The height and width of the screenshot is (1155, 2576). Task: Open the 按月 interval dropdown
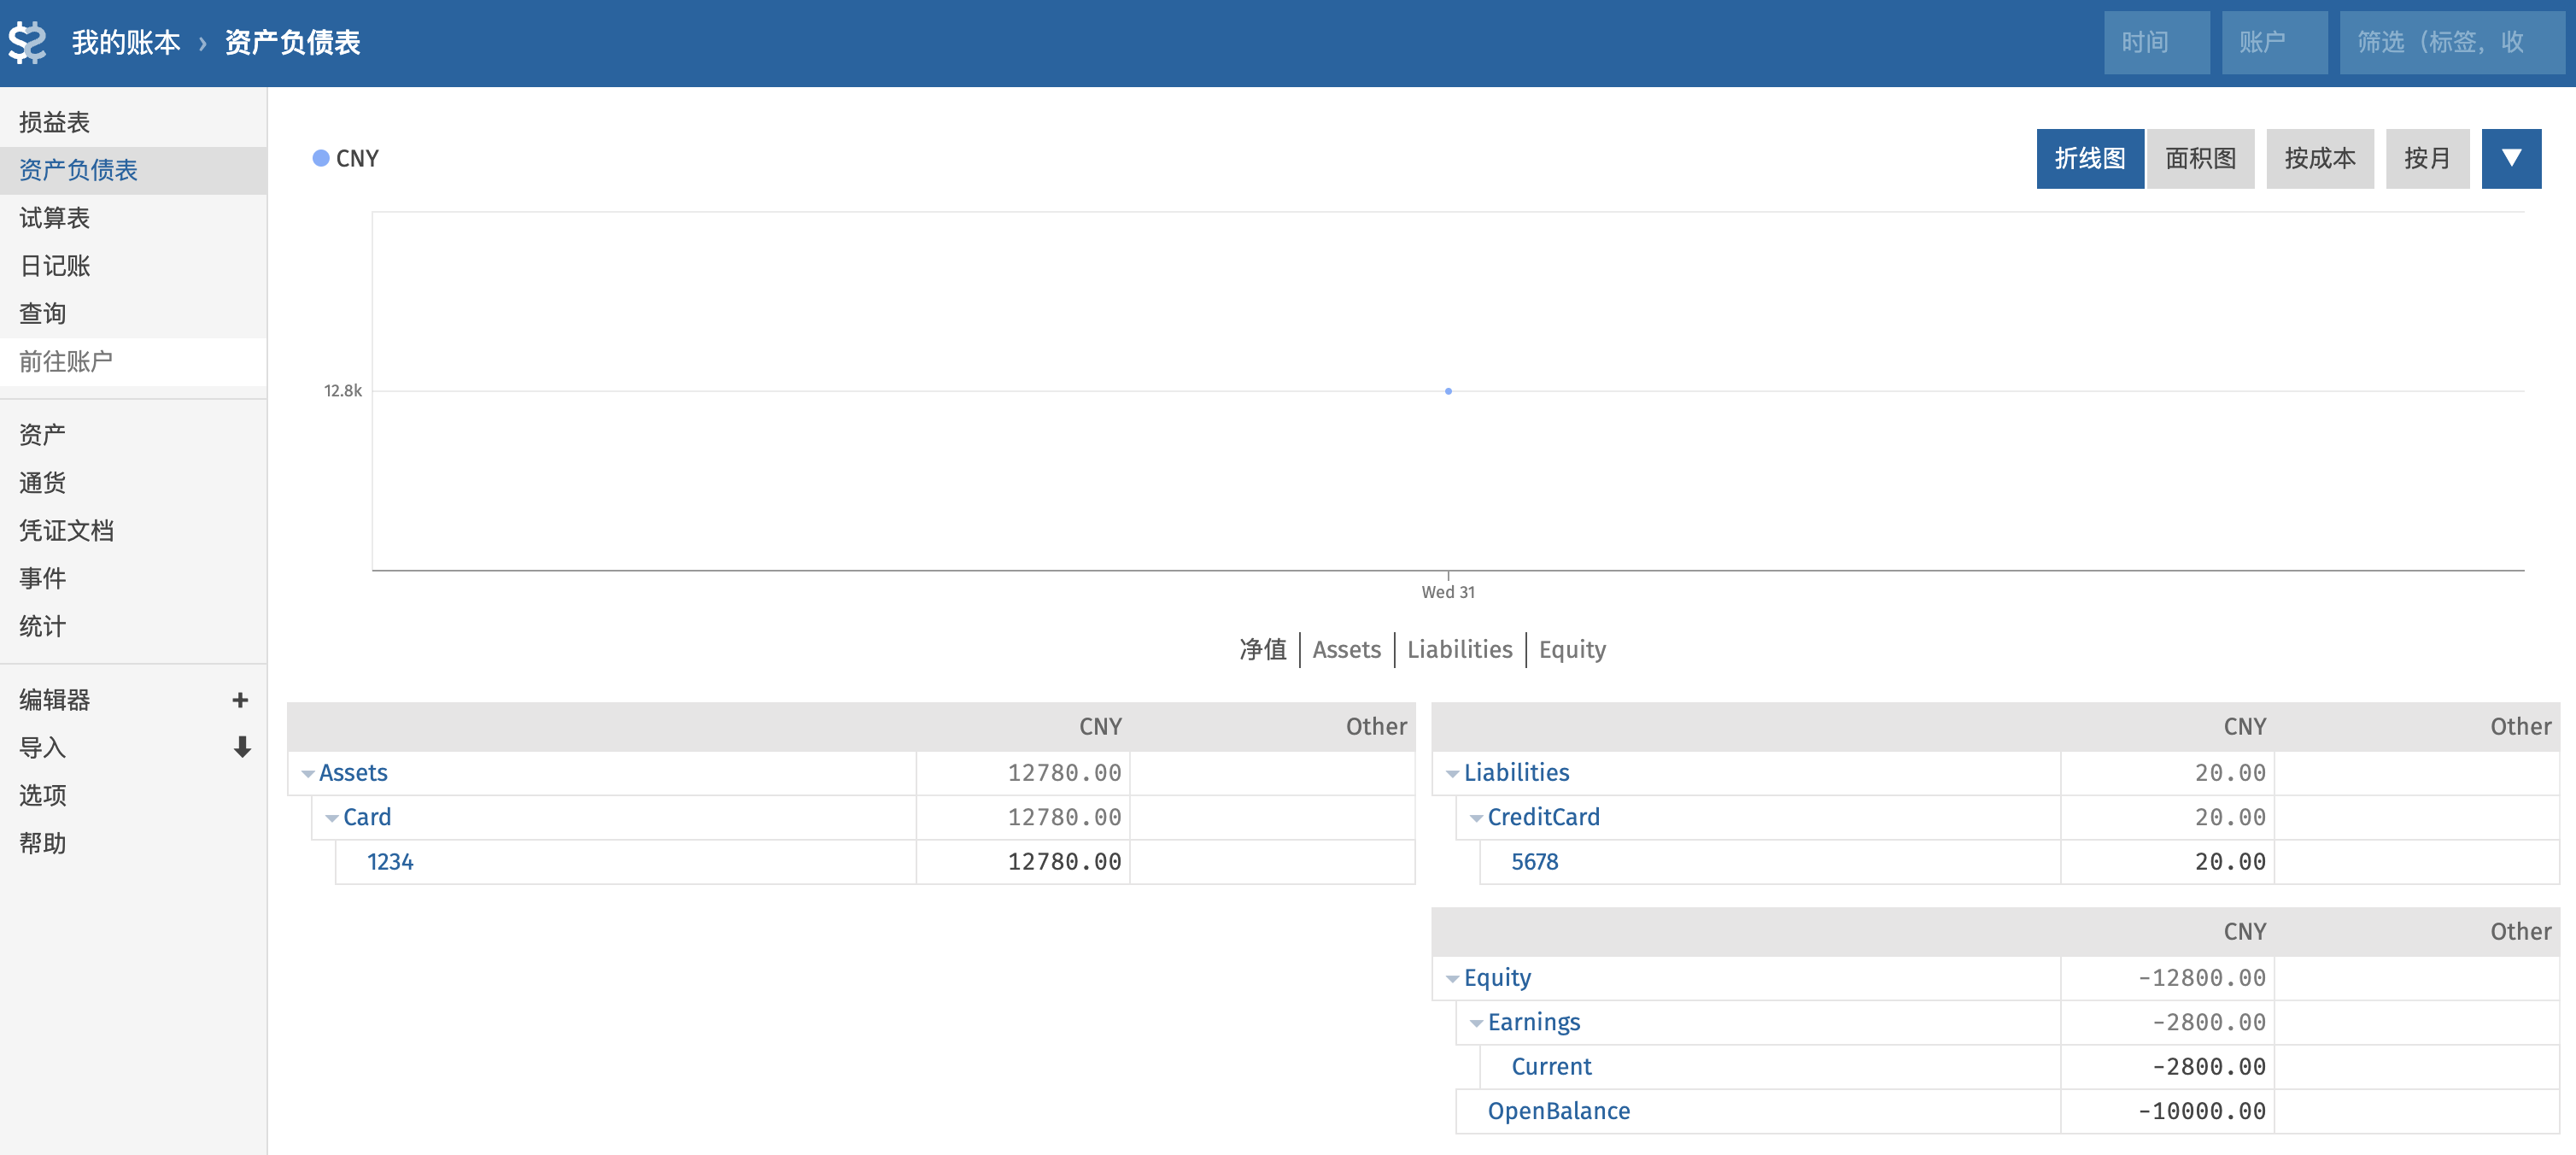[x=2428, y=158]
